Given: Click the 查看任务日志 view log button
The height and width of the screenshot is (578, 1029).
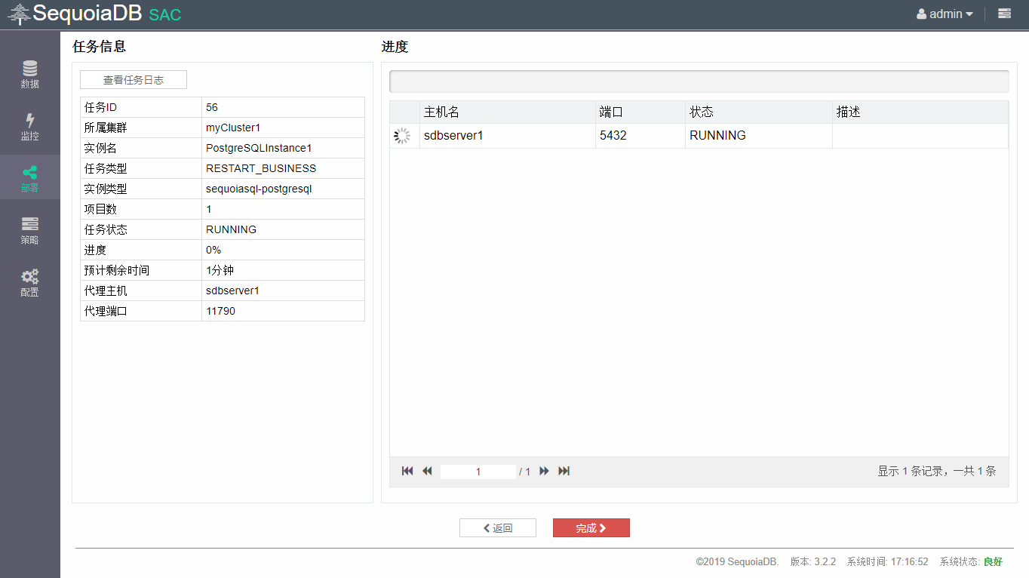Looking at the screenshot, I should coord(134,80).
